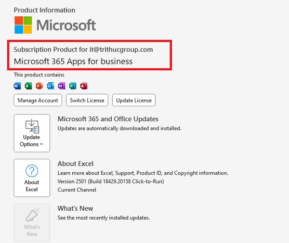Viewport: 289px width, 243px height.
Task: Click the OneNote app icon
Action: pos(62,86)
